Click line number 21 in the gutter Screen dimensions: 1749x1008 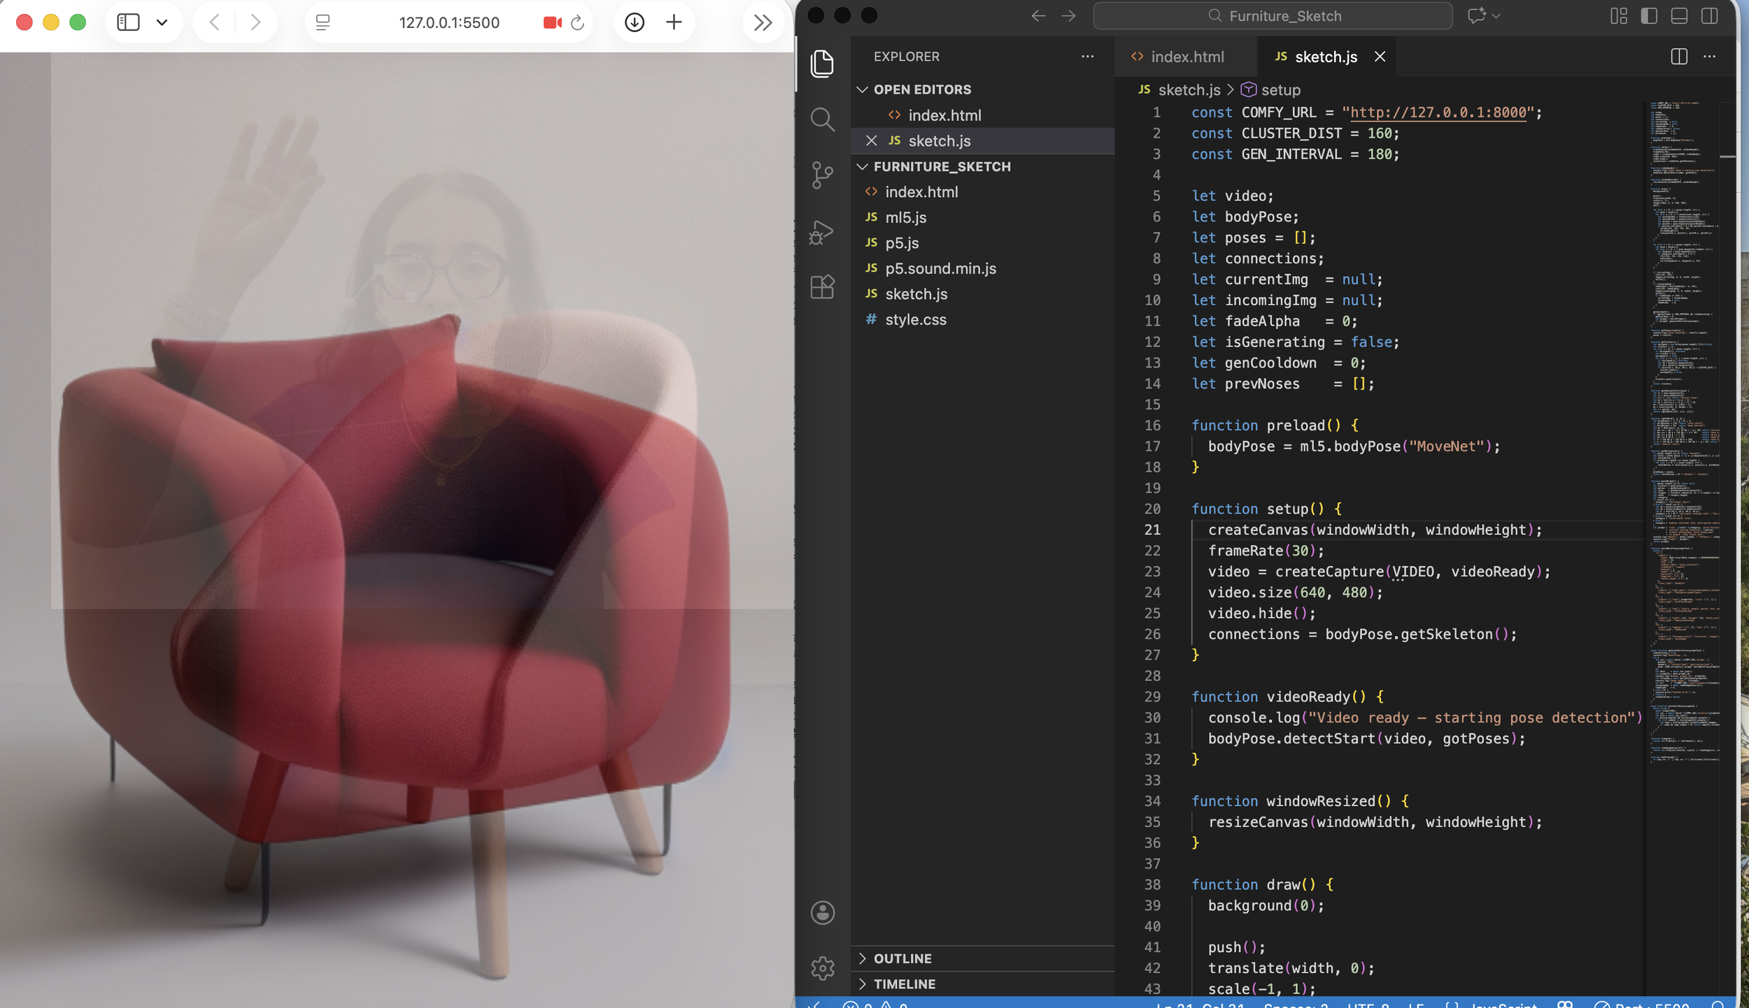pos(1152,530)
